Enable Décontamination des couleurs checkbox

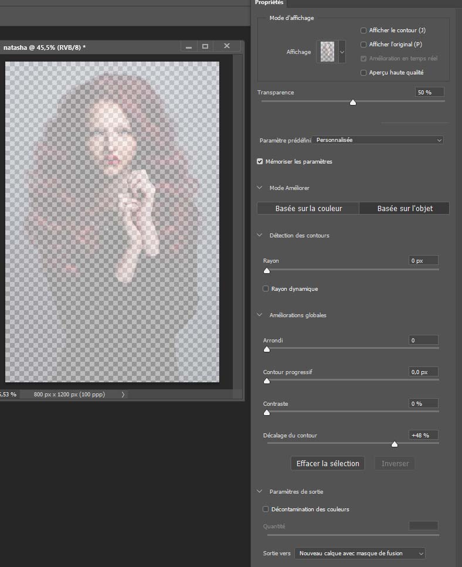[266, 509]
